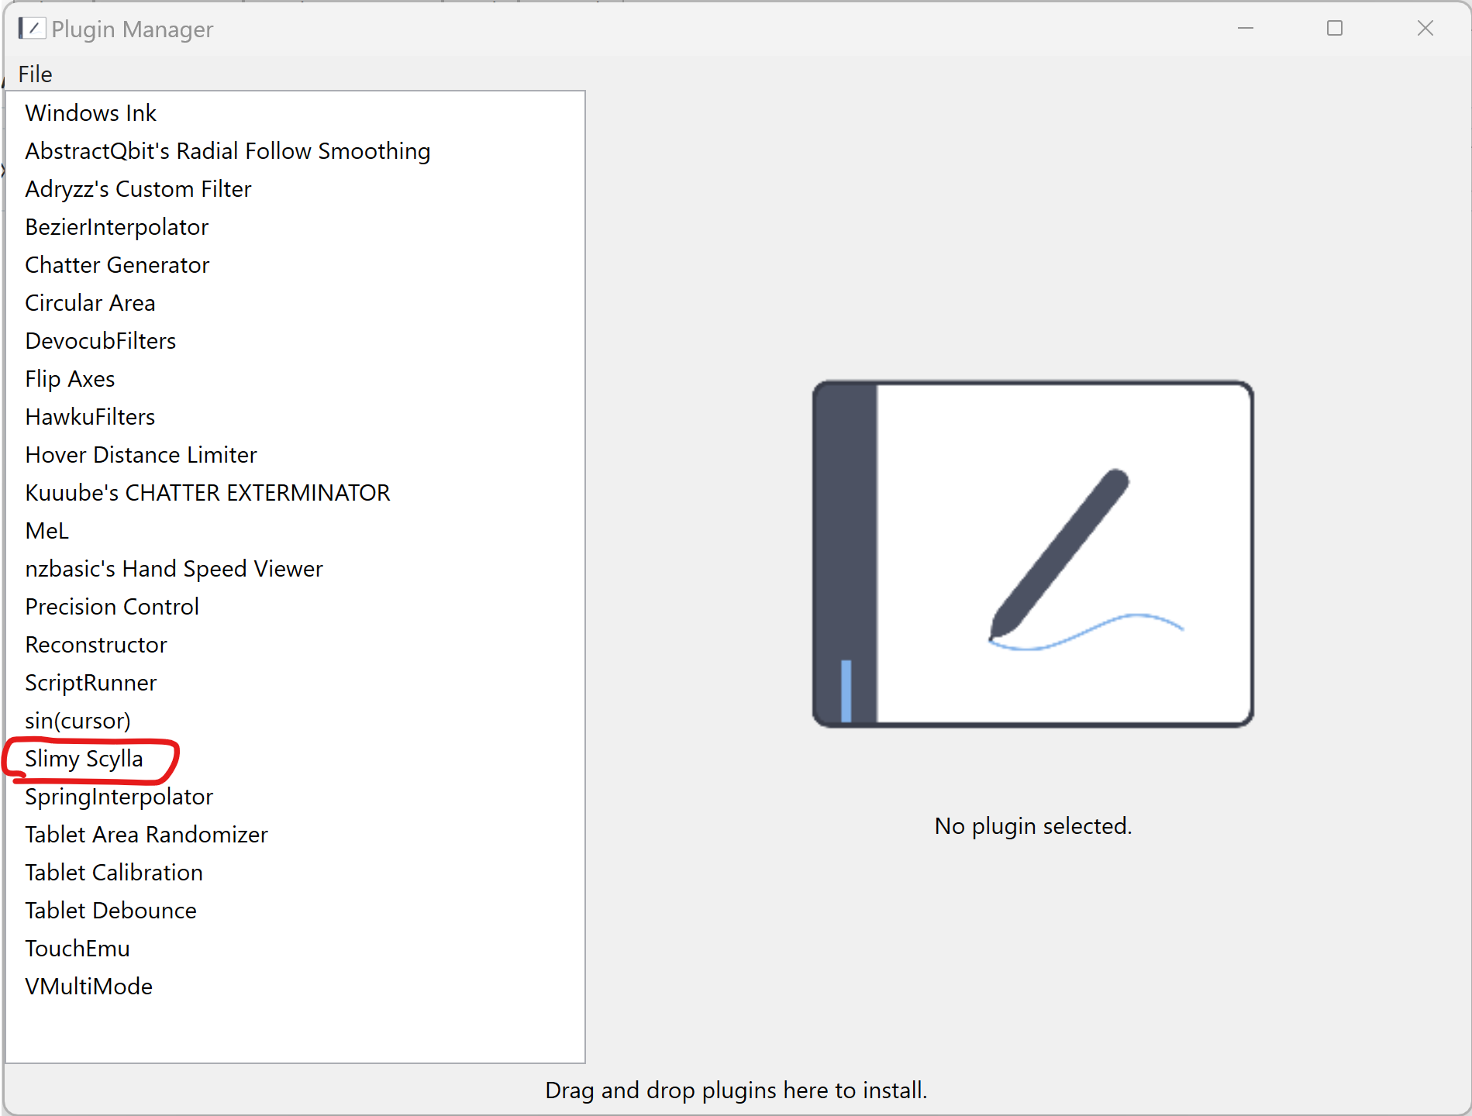Select the Flip Axes plugin
1472x1116 pixels.
click(x=70, y=379)
